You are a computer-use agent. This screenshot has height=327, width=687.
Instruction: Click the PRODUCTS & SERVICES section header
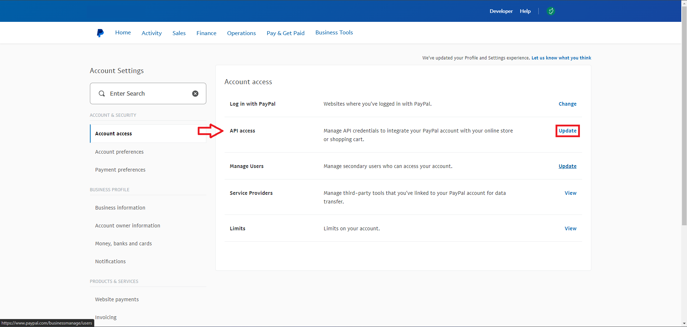(x=114, y=282)
